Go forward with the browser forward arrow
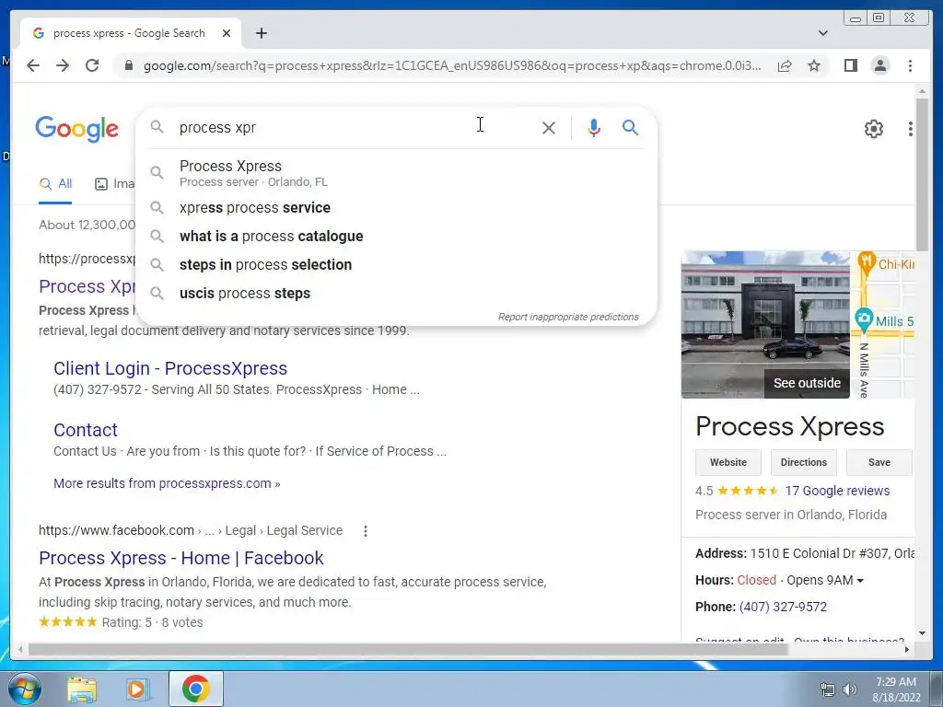The height and width of the screenshot is (707, 943). pyautogui.click(x=63, y=65)
